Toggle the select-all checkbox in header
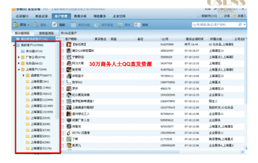The width and height of the screenshot is (258, 163). [62, 39]
